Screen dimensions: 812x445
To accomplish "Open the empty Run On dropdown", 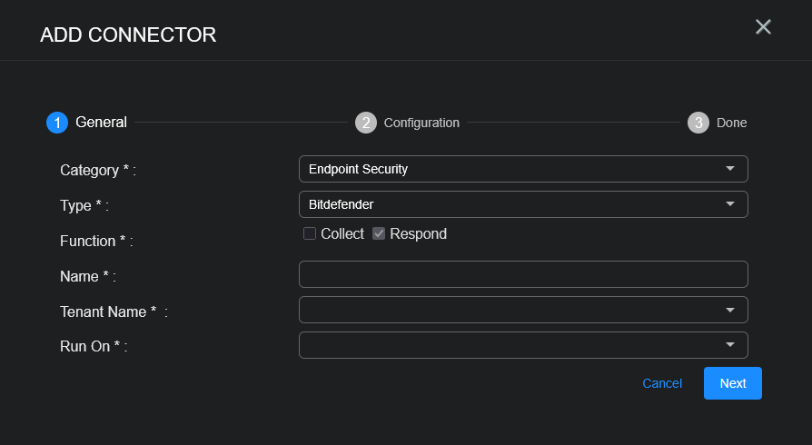I will coord(509,345).
